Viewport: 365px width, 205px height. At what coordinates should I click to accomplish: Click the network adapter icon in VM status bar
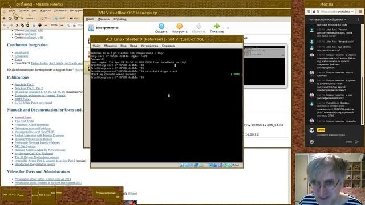(196, 165)
